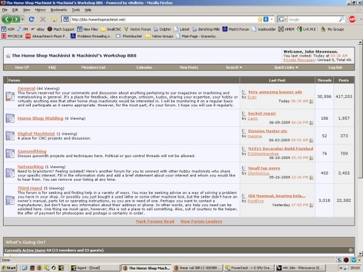Switch to Rhinoceros taskbar window
The width and height of the screenshot is (363, 272).
[301, 268]
